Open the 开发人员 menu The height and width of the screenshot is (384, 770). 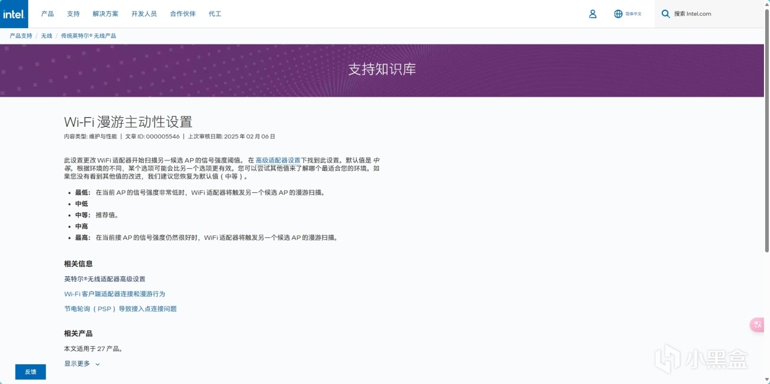[144, 14]
